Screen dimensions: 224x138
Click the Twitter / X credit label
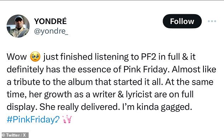[14, 135]
